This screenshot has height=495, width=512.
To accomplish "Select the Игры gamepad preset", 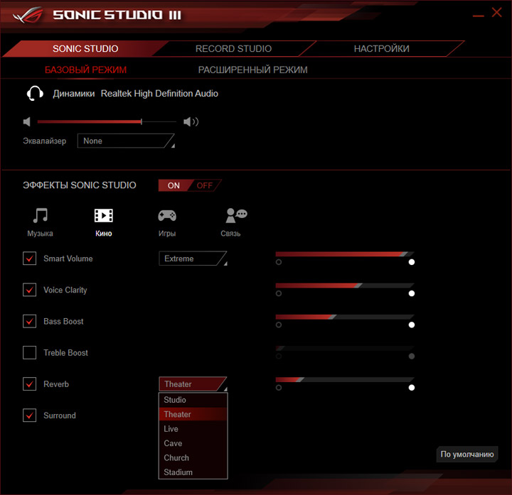I will (167, 222).
